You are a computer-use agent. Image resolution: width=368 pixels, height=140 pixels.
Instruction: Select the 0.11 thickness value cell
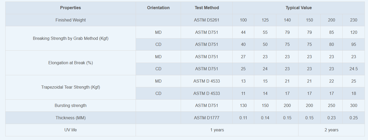coord(243,118)
